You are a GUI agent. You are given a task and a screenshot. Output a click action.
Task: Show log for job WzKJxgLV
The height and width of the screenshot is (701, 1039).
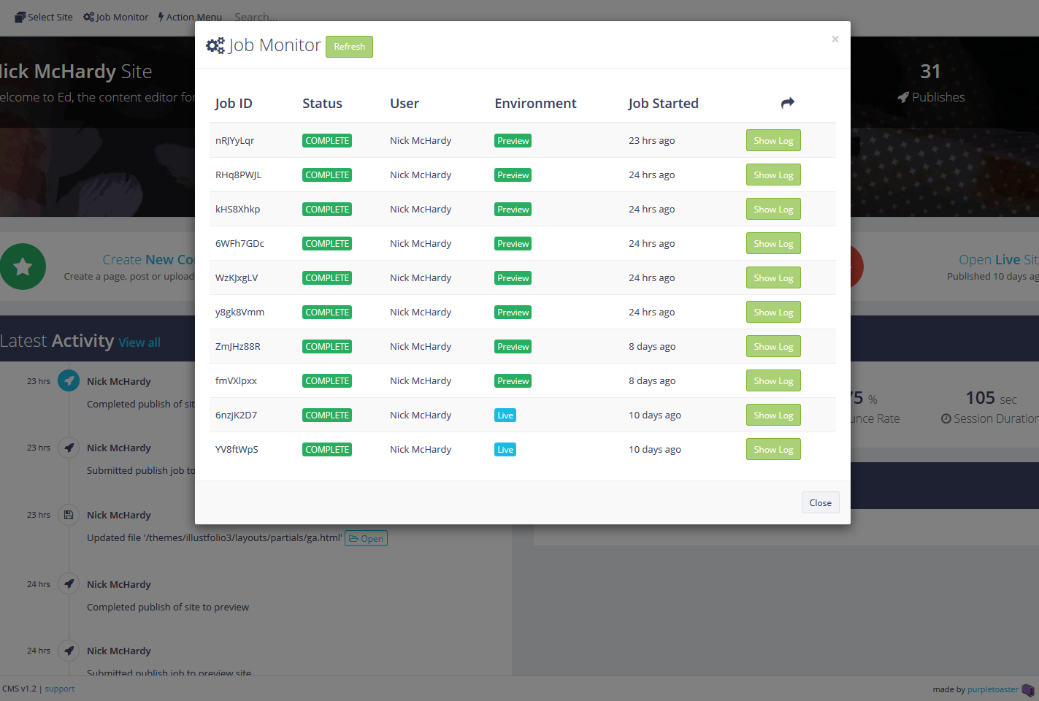773,278
